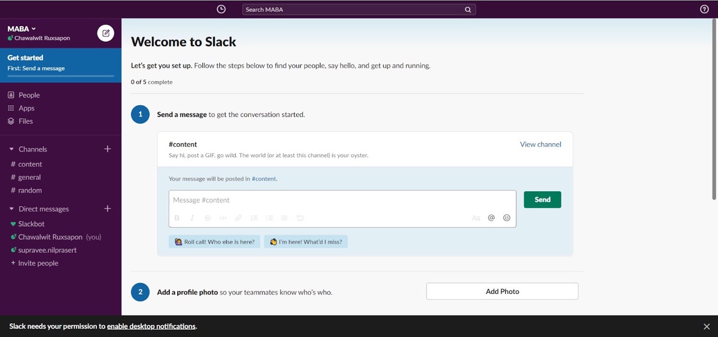Click the 'Welcome to Slack' heading
This screenshot has width=718, height=337.
click(184, 42)
